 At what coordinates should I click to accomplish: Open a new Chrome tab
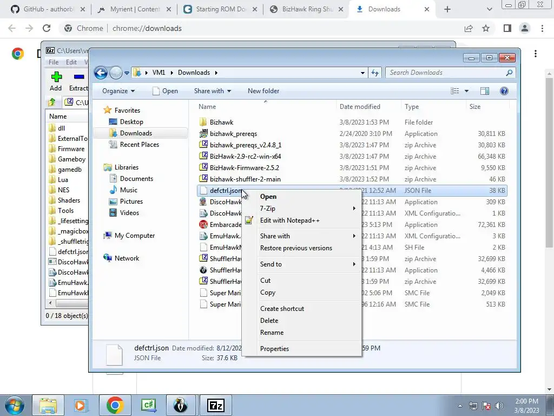click(447, 9)
